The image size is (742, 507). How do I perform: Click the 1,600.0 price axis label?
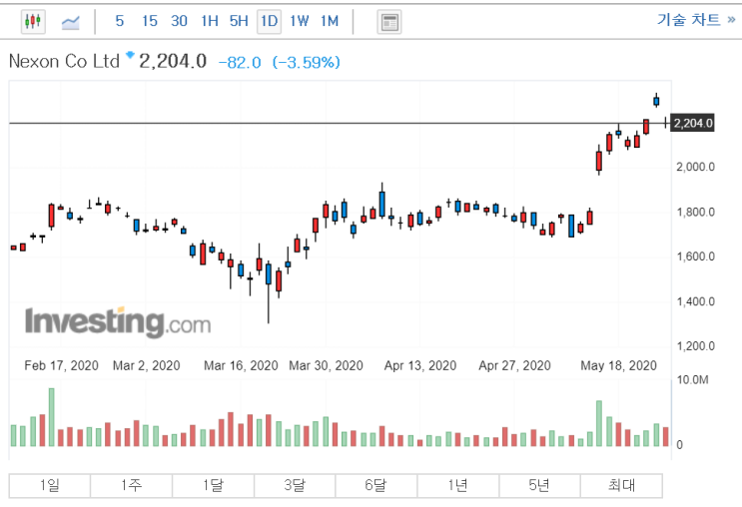click(696, 256)
